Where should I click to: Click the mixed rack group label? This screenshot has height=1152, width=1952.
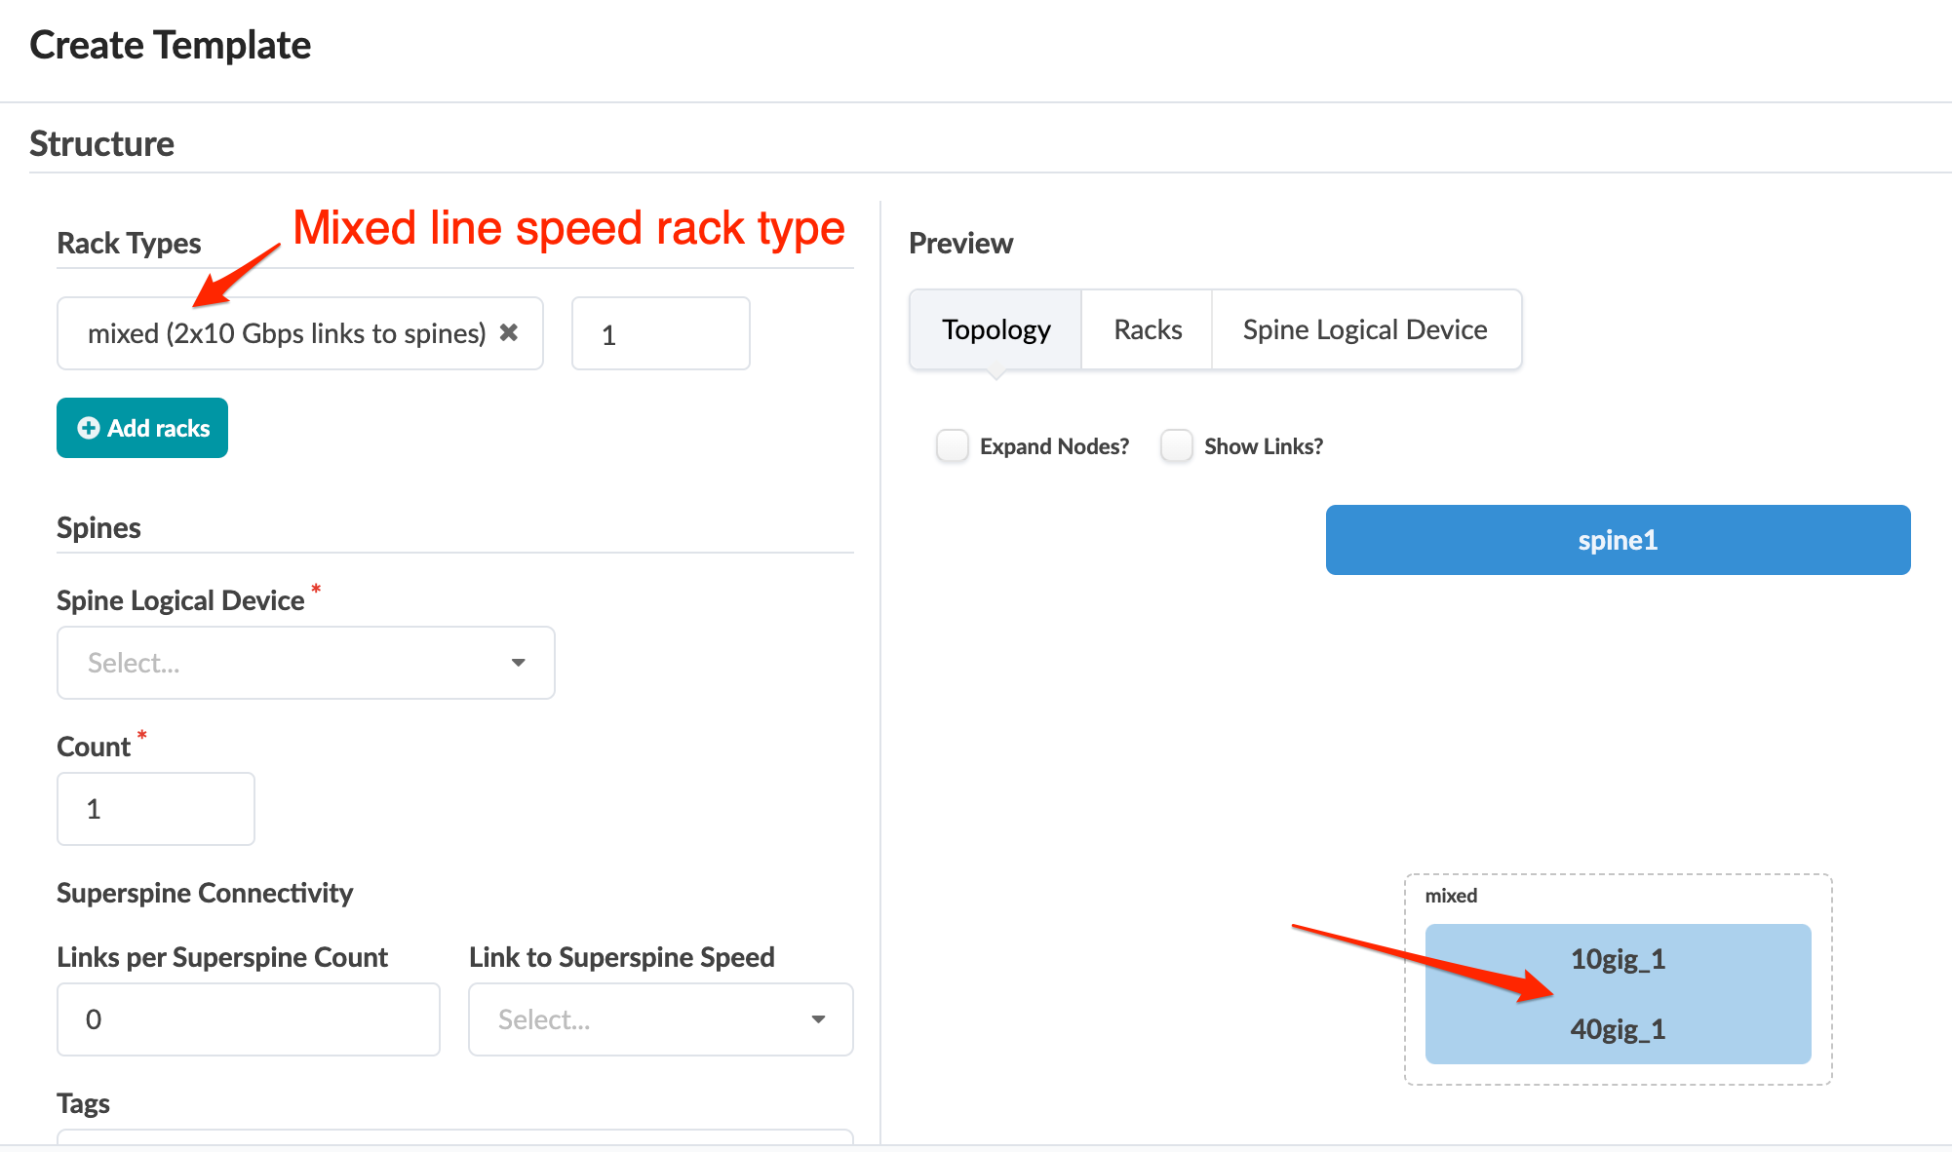pyautogui.click(x=1451, y=896)
